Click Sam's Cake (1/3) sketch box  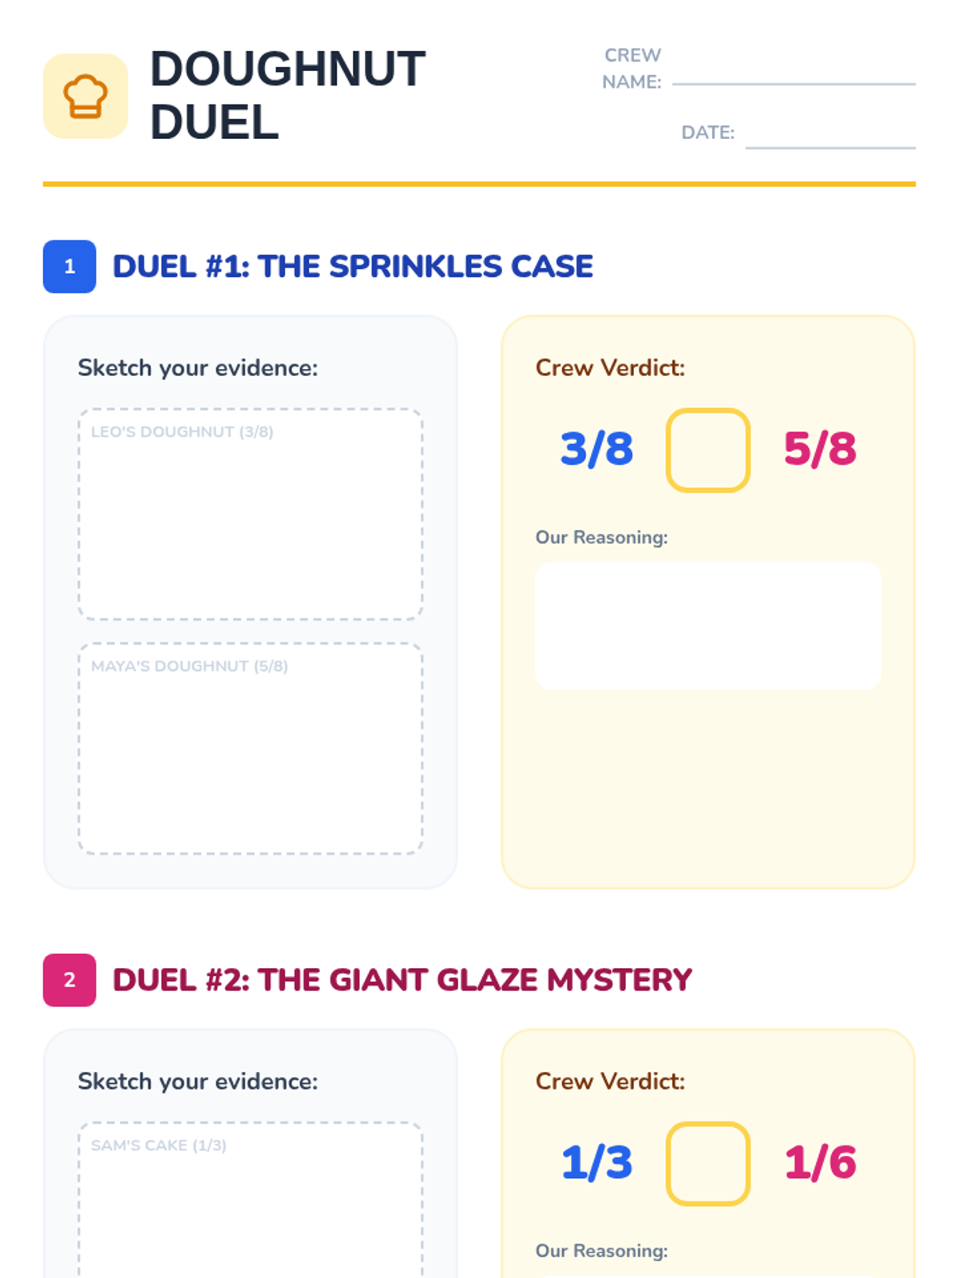pyautogui.click(x=250, y=1198)
